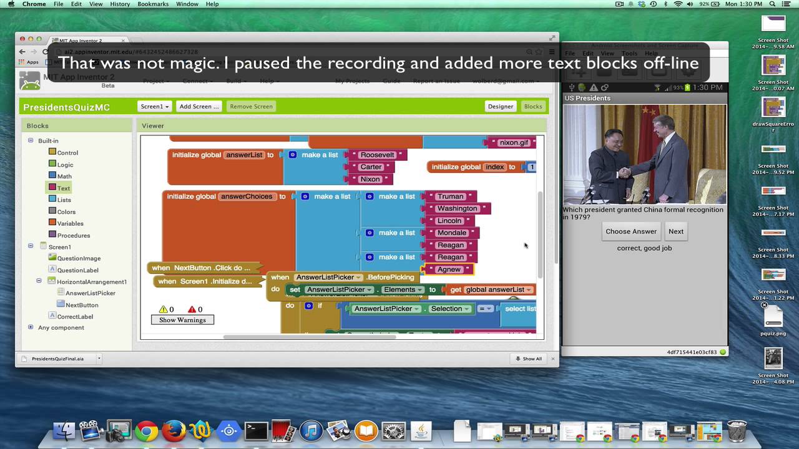This screenshot has width=799, height=449.
Task: Open iTunes from the dock
Action: click(311, 431)
